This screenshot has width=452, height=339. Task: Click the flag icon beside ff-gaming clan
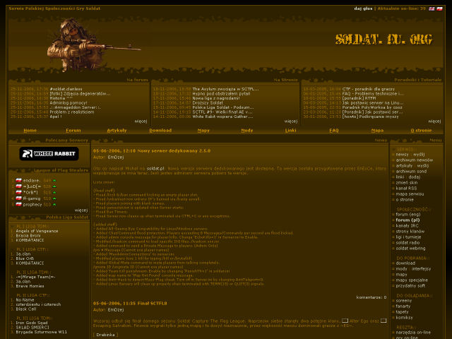tap(18, 198)
